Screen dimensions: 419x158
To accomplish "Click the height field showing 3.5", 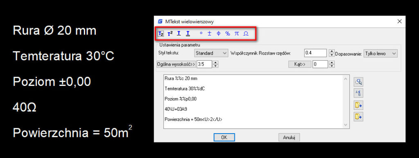I will pos(204,64).
